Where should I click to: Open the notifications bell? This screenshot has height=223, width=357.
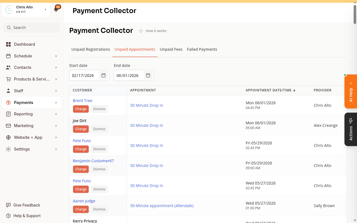tap(56, 9)
